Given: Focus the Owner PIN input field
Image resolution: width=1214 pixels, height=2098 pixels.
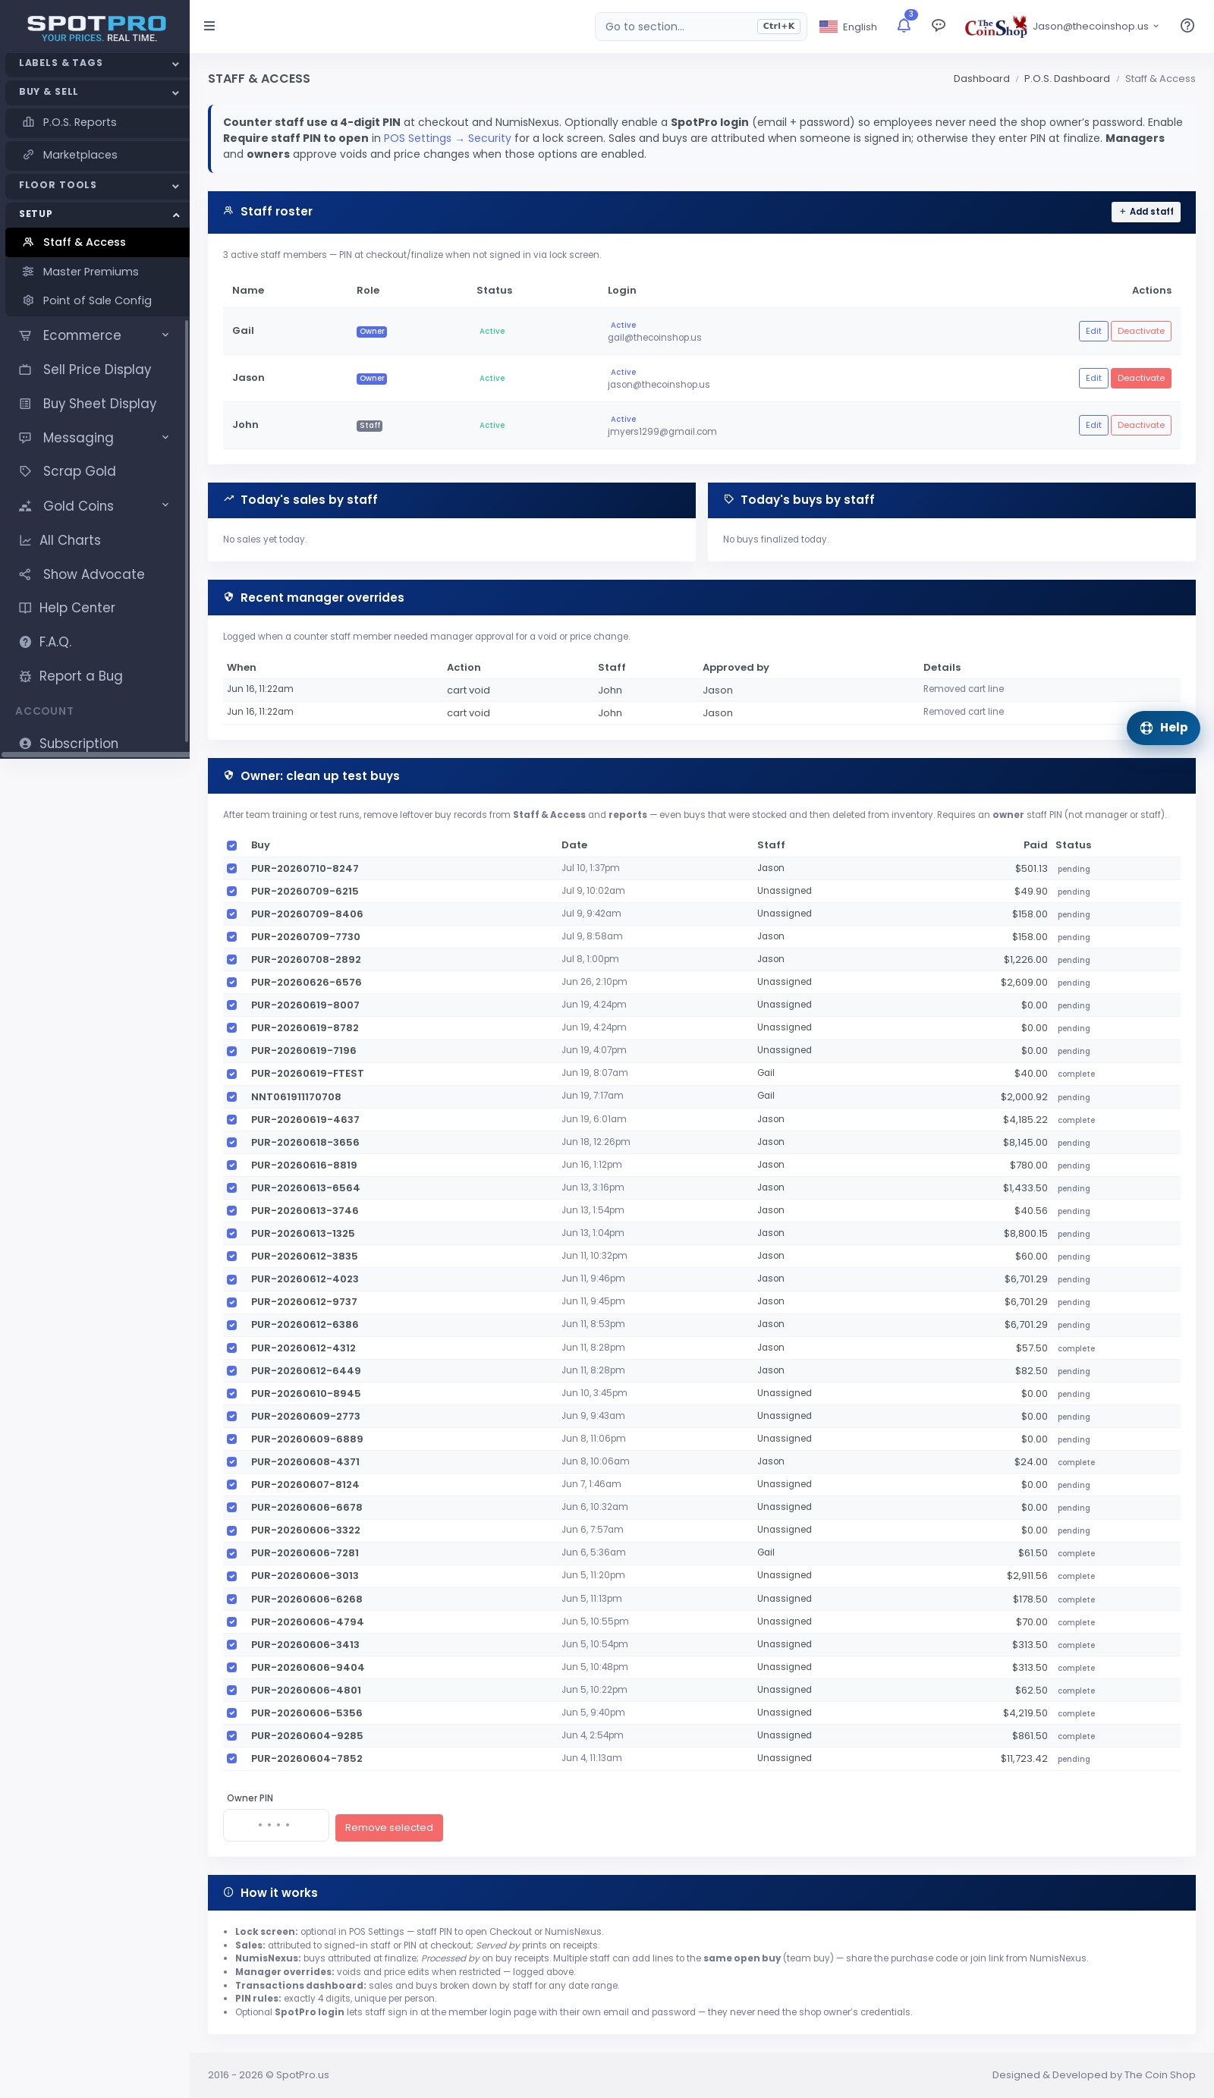Looking at the screenshot, I should click(275, 1825).
